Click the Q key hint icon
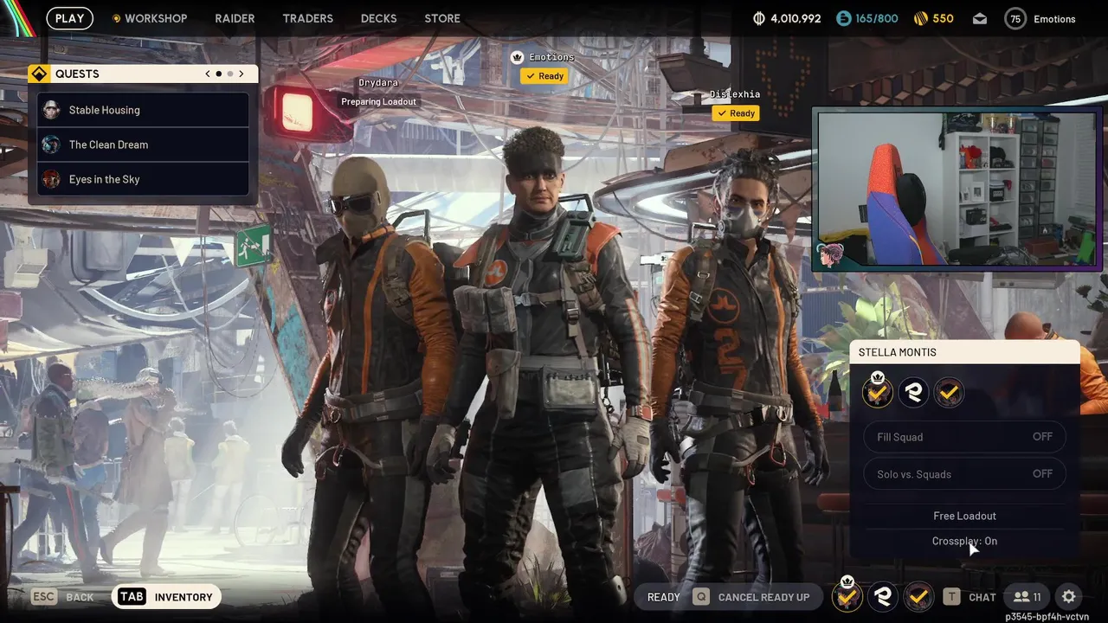Screen dimensions: 1108x623 pos(700,597)
